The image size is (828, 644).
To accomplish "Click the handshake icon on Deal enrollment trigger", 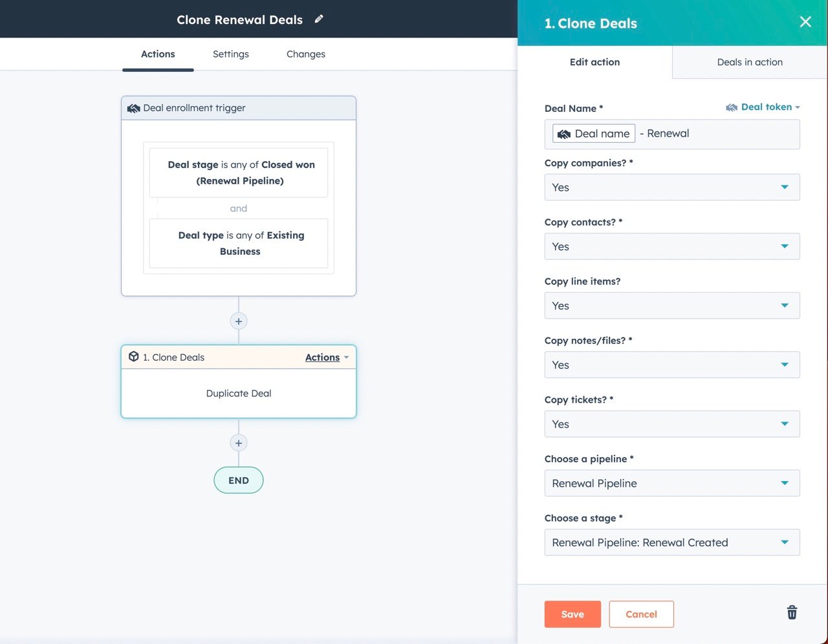I will click(x=133, y=108).
